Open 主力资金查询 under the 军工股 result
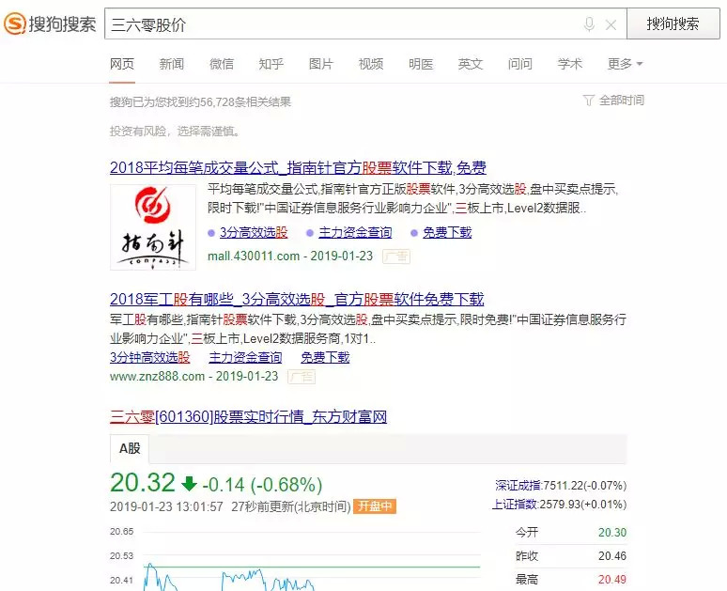 point(245,357)
